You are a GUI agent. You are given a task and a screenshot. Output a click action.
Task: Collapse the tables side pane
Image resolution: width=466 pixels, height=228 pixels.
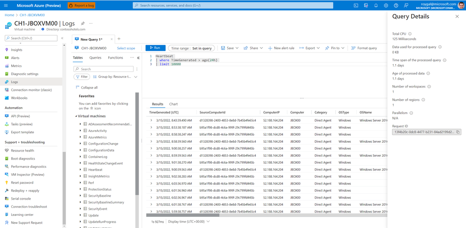coord(138,58)
